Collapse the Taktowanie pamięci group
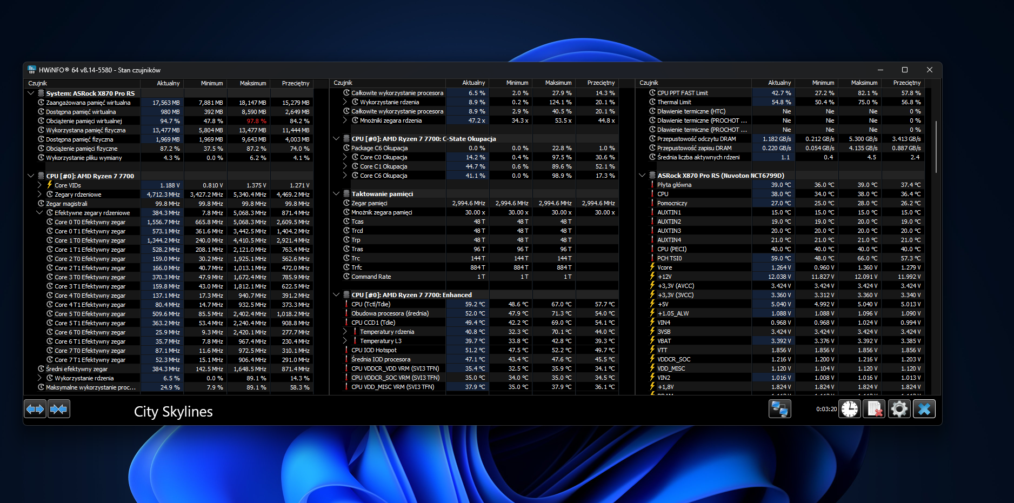 click(336, 193)
